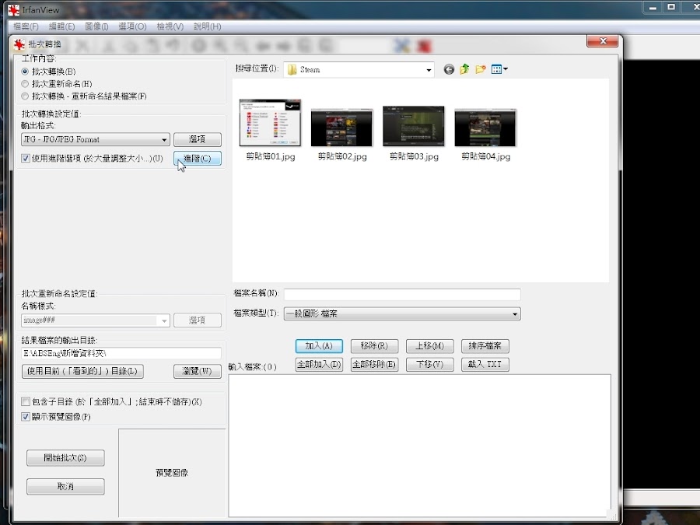Click the 排序檔案 button
Viewport: 700px width, 525px height.
[x=485, y=346]
